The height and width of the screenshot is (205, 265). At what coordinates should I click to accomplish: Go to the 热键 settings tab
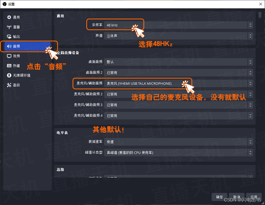tap(27, 66)
